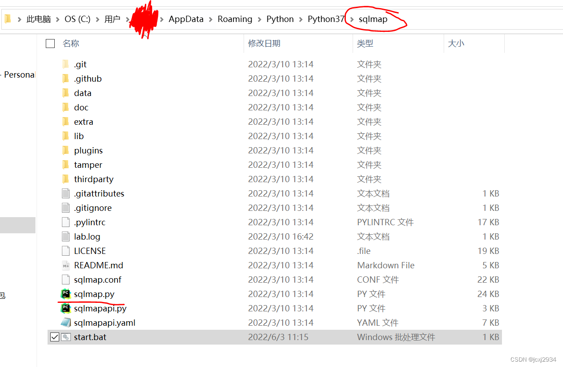Open sqlmapapi.py via its PyCharm icon

click(65, 308)
